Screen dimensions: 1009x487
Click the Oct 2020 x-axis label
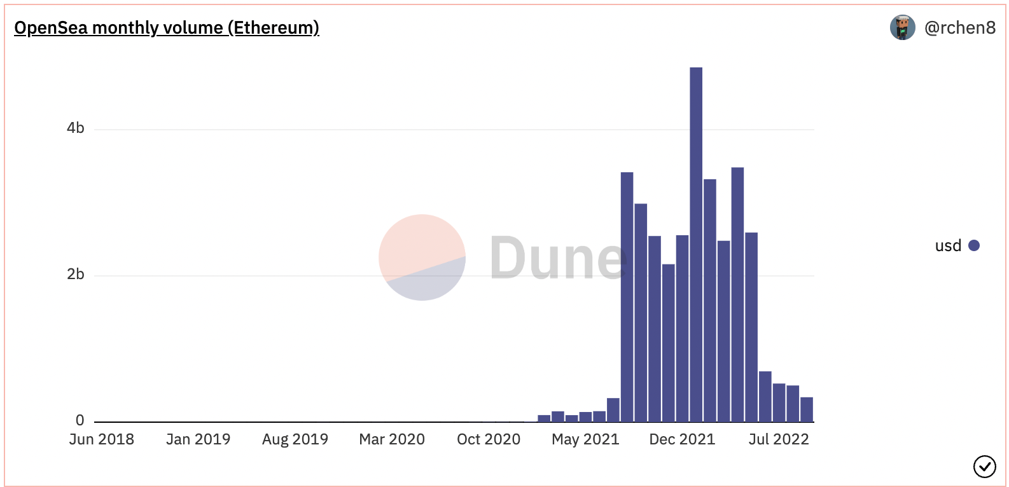(x=489, y=439)
